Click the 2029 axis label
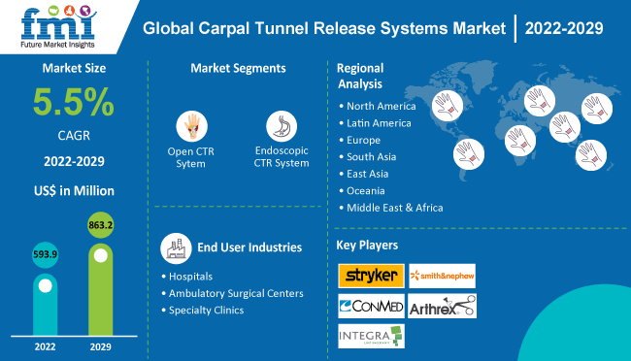The image size is (631, 361). point(101,346)
